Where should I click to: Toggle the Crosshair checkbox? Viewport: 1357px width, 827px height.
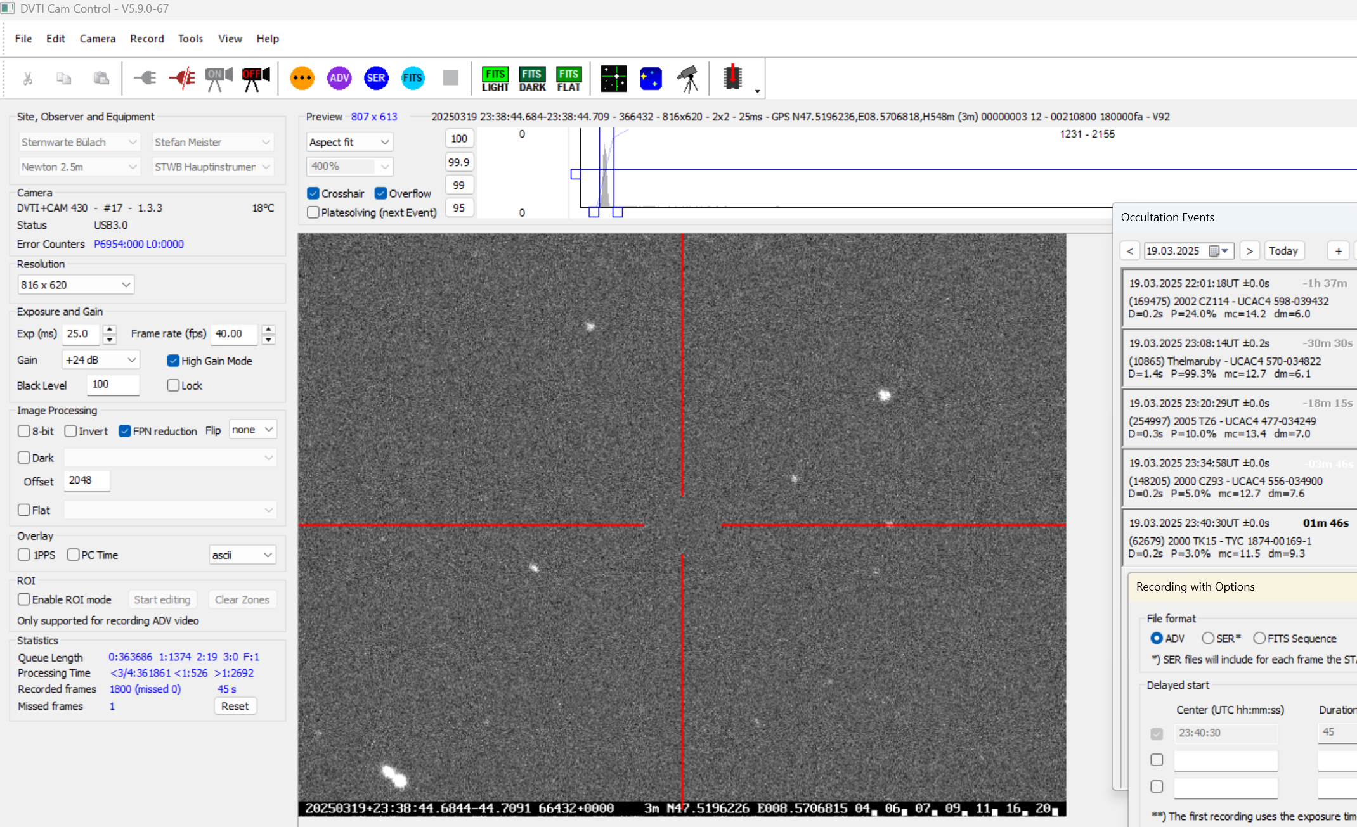pos(313,193)
